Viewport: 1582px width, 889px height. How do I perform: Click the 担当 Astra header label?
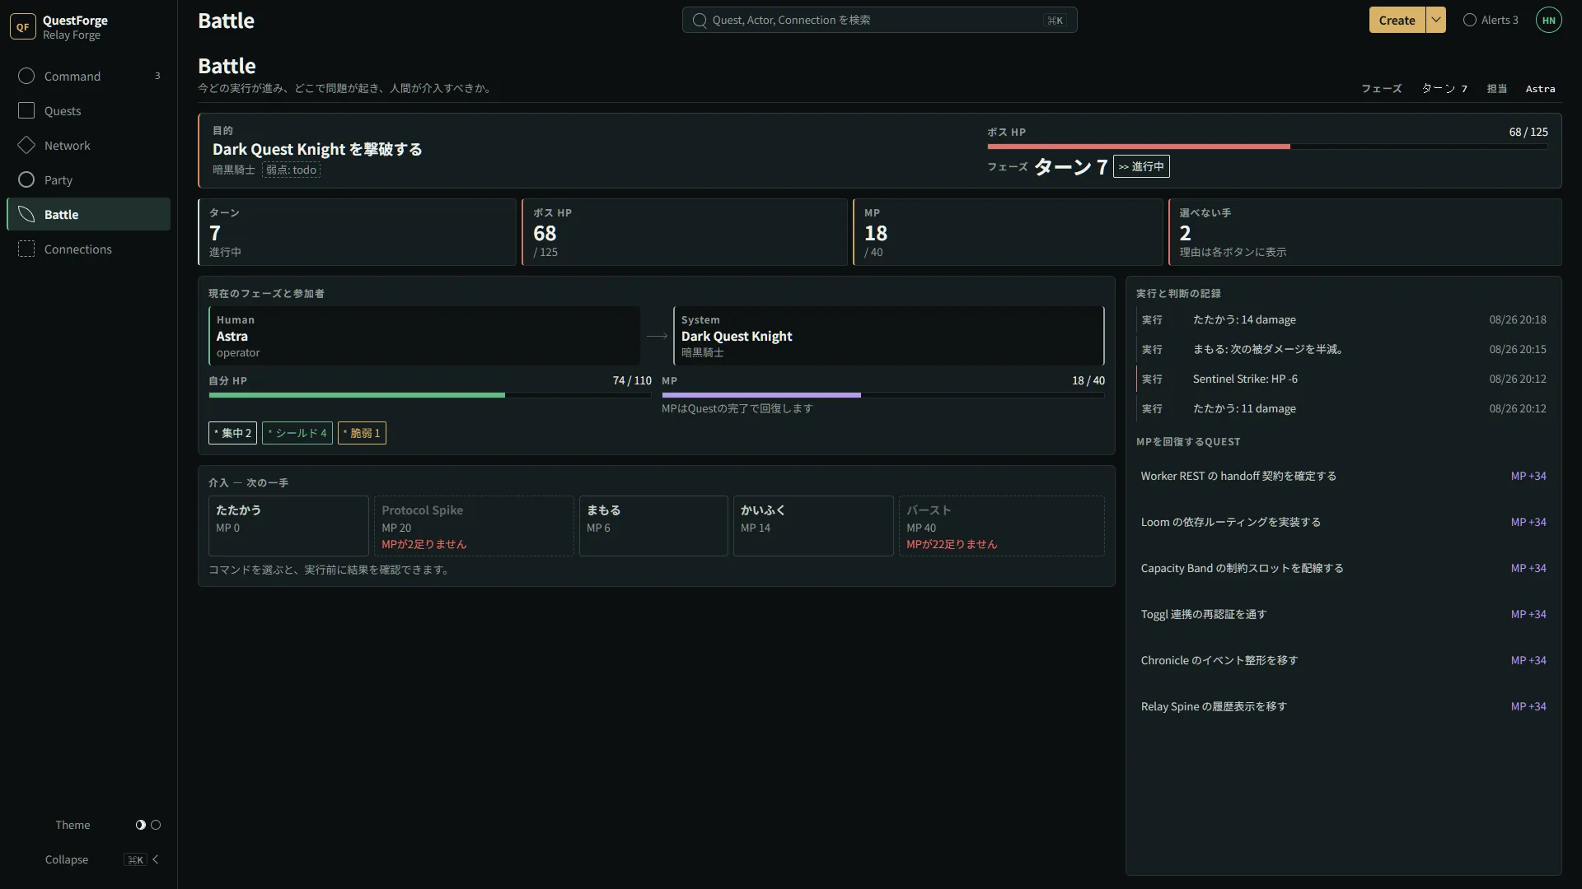click(x=1521, y=89)
